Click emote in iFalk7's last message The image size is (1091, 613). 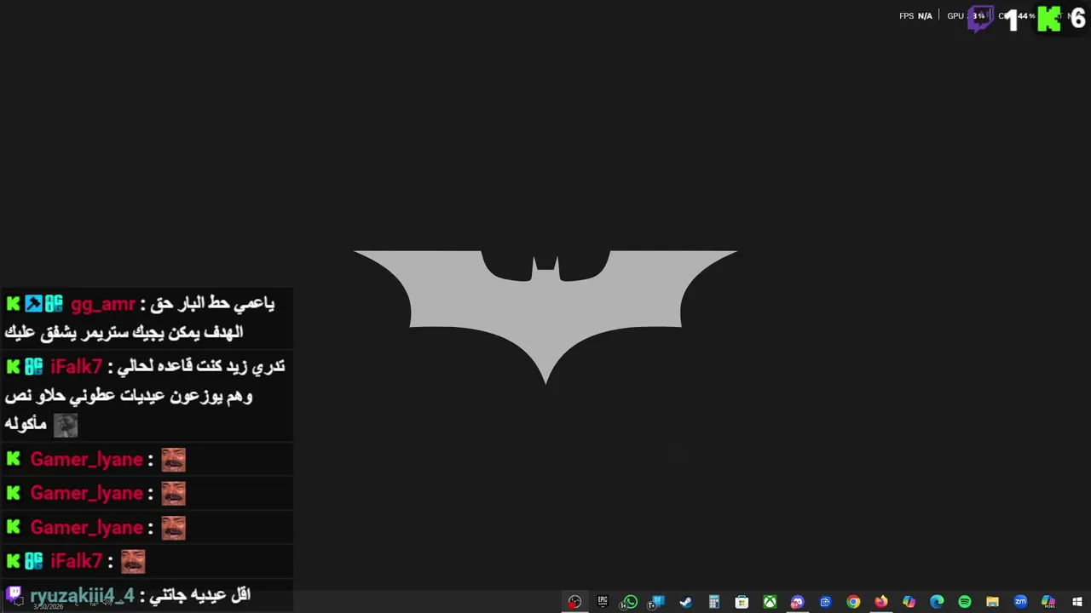coord(133,561)
